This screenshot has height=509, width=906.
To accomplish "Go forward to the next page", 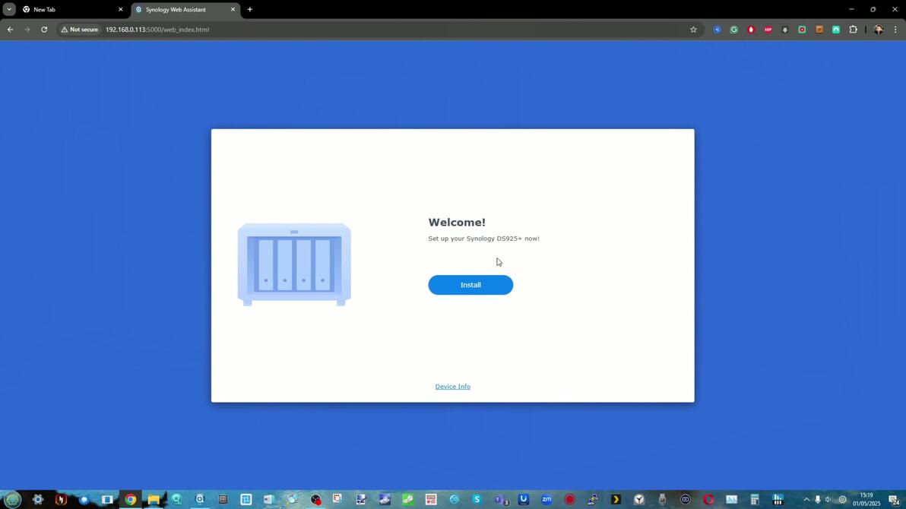I will pyautogui.click(x=27, y=30).
